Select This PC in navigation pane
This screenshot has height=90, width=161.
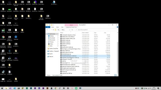(x=51, y=54)
